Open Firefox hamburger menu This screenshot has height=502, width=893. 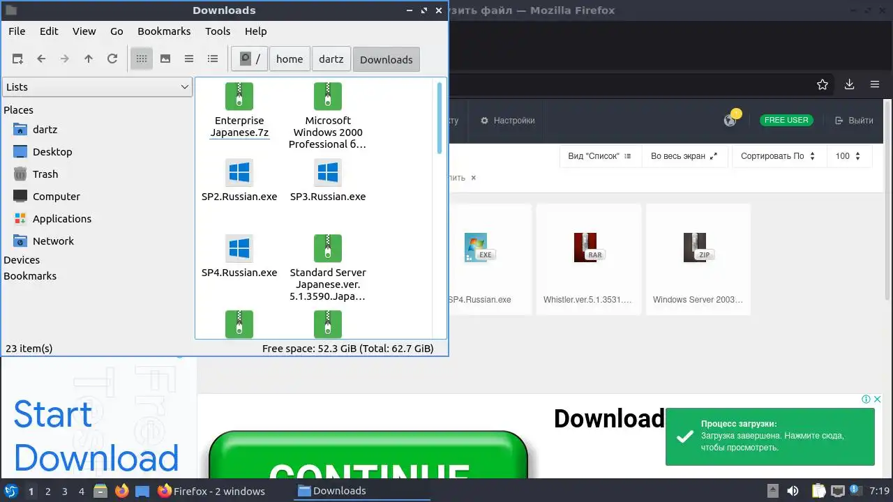coord(875,84)
